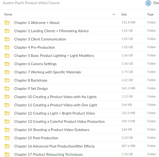Click the folder icon for Chapter 1 Welcome + About
The width and height of the screenshot is (159, 157).
coord(7,23)
